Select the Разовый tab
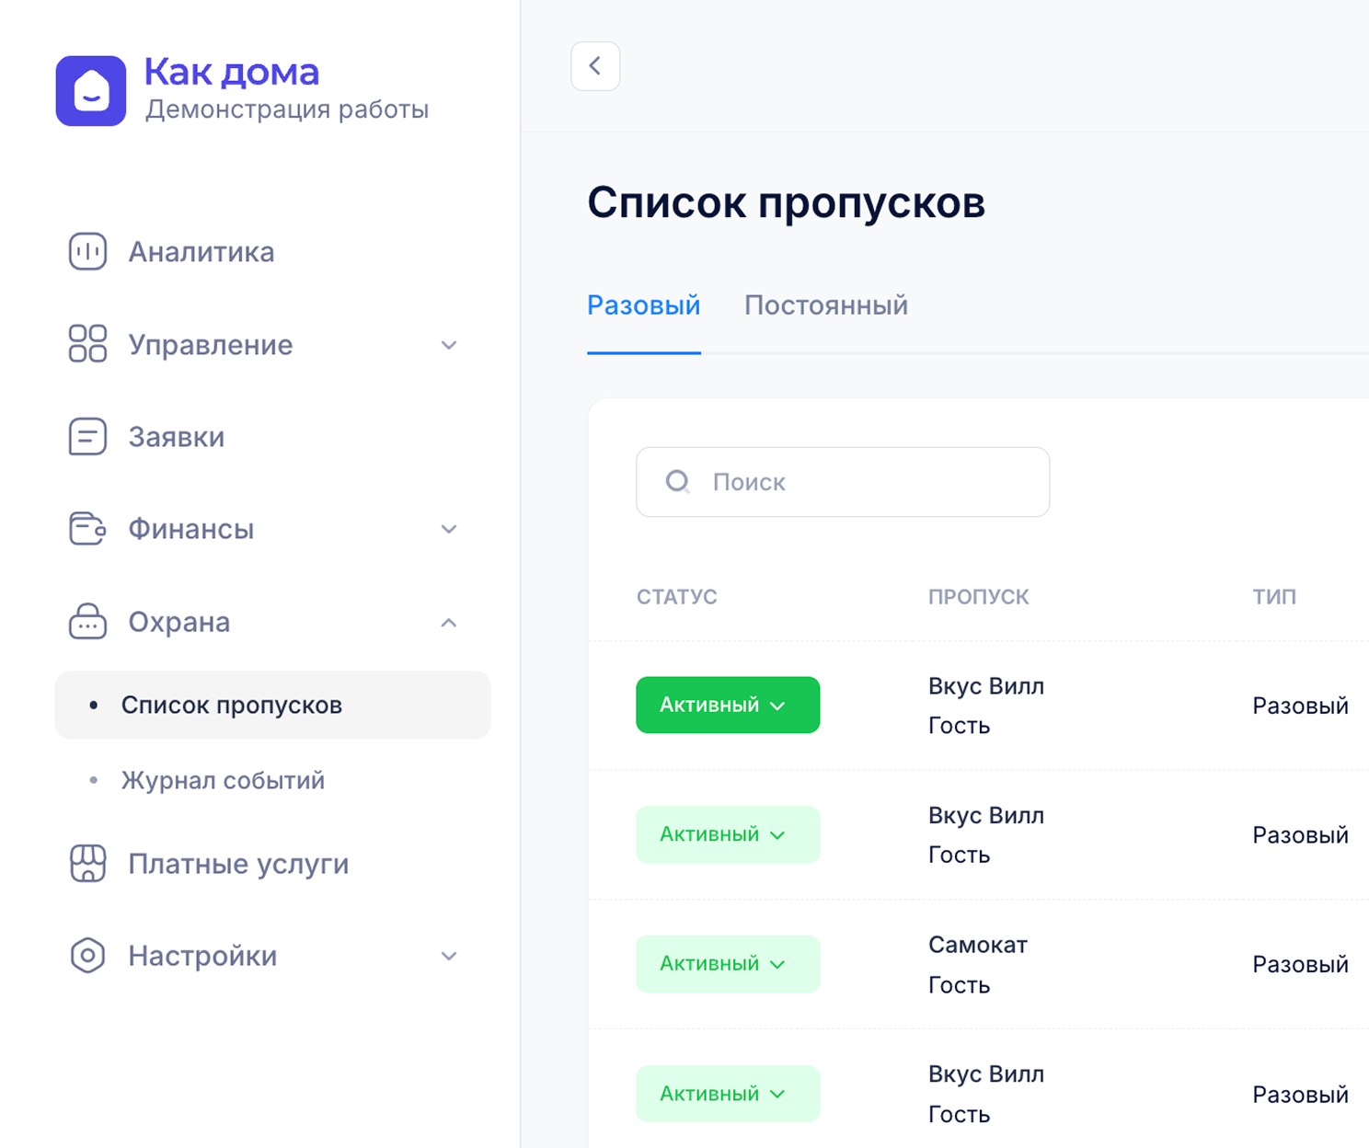 643,305
